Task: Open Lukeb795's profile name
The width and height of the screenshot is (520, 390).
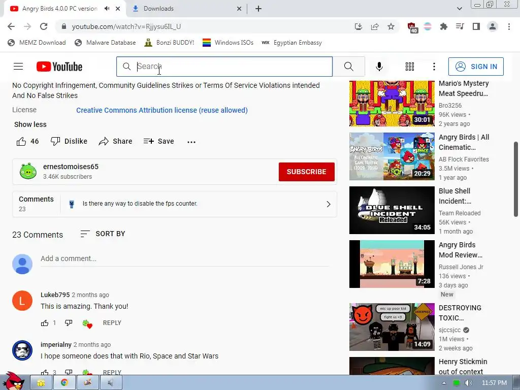Action: 55,295
